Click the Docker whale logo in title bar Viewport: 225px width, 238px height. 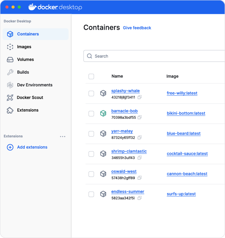pyautogui.click(x=32, y=7)
